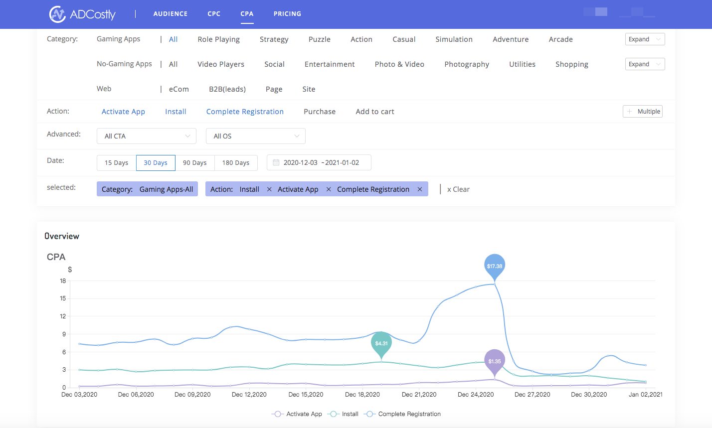Enable Multiple action selection

tap(643, 112)
